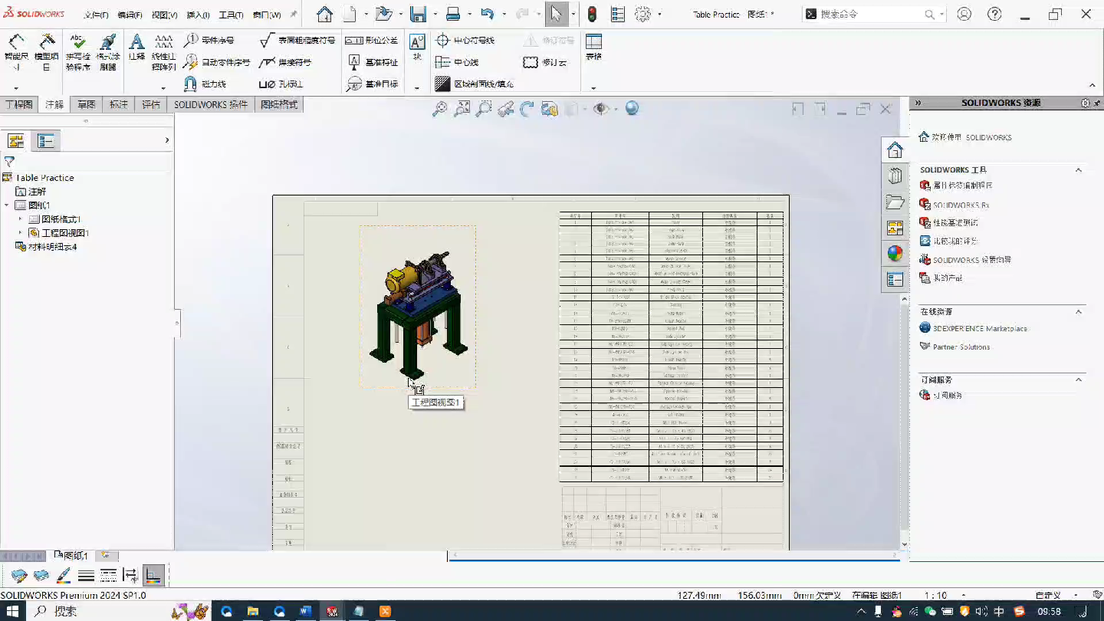Viewport: 1104px width, 621px height.
Task: Insert a 形位公差 geometric tolerance
Action: click(375, 40)
